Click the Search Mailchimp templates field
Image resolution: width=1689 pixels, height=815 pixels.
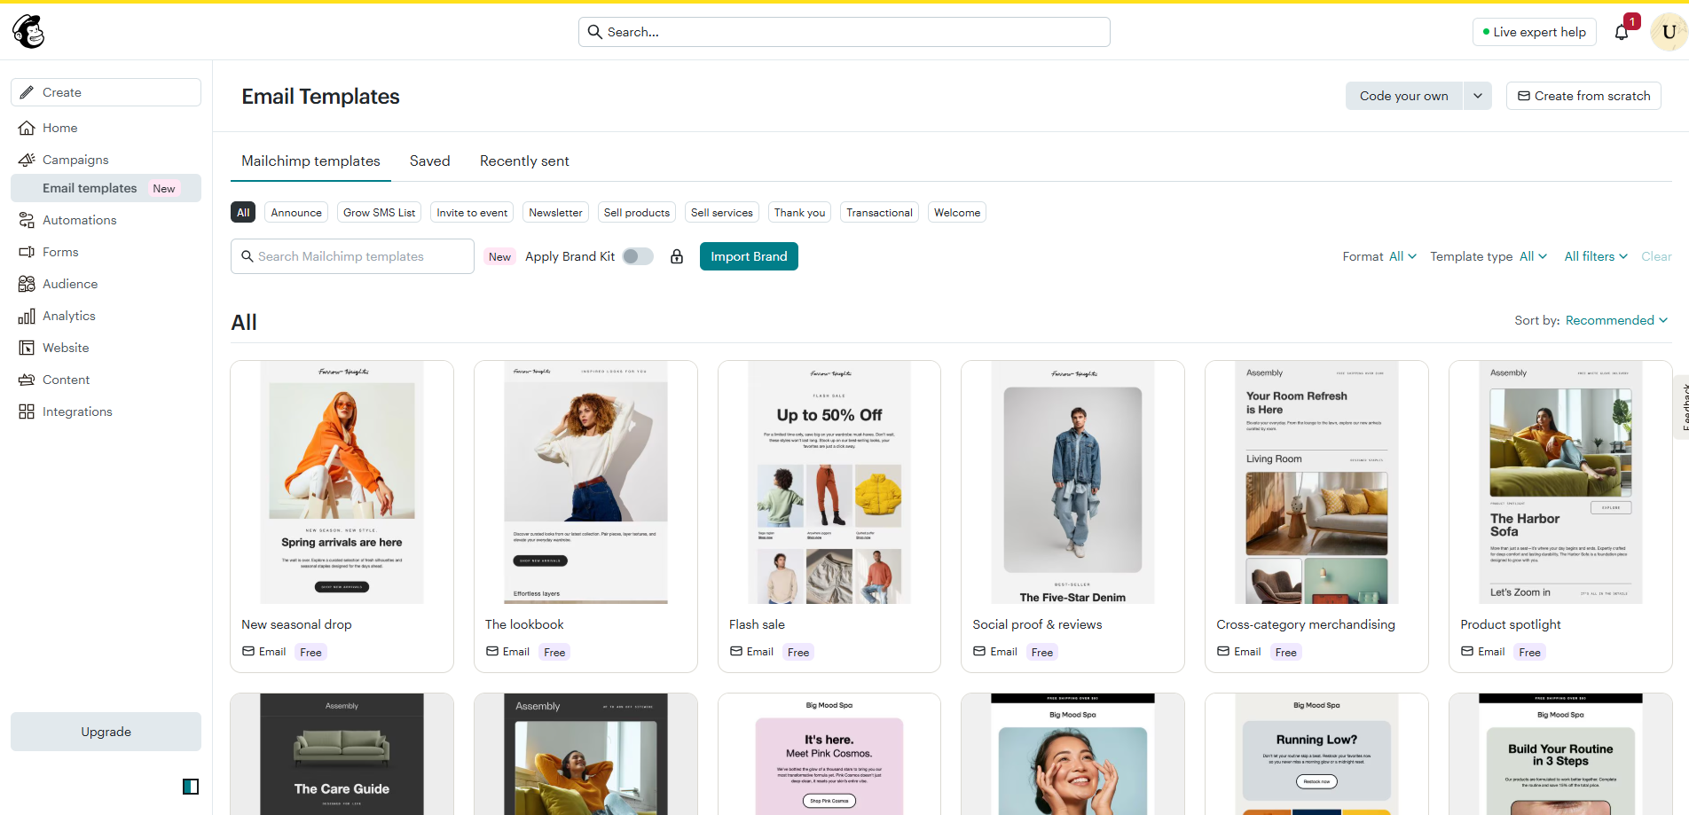click(x=352, y=256)
